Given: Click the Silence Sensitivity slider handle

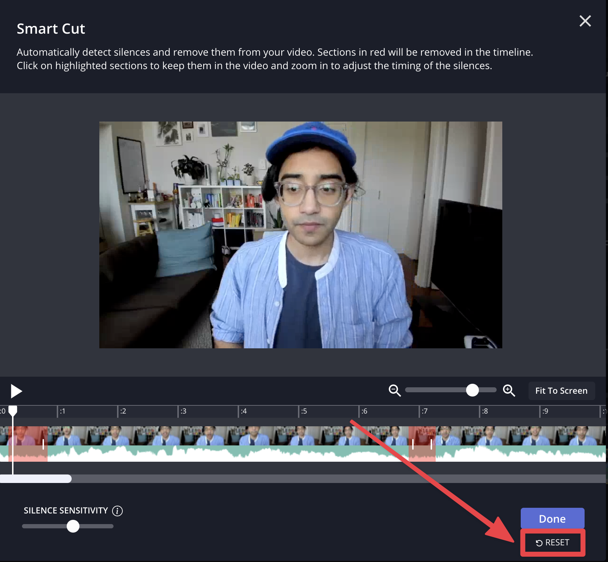Looking at the screenshot, I should pos(73,526).
